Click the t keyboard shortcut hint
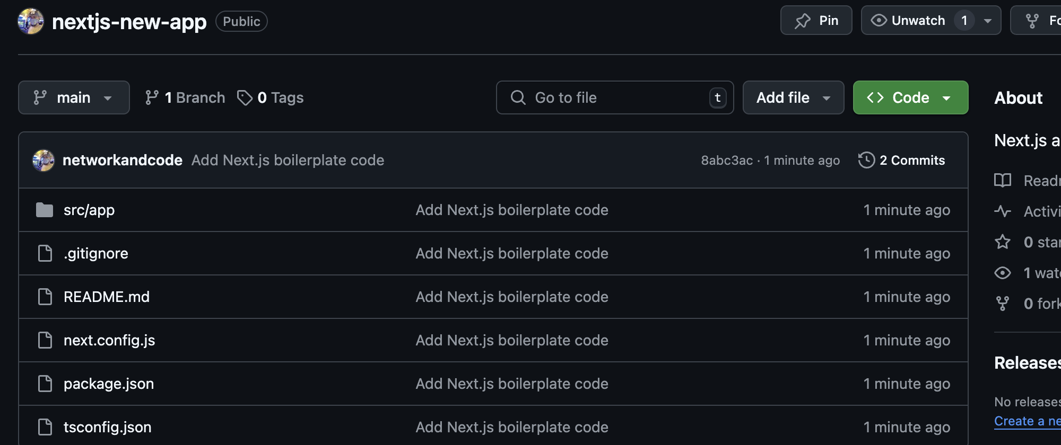 718,97
